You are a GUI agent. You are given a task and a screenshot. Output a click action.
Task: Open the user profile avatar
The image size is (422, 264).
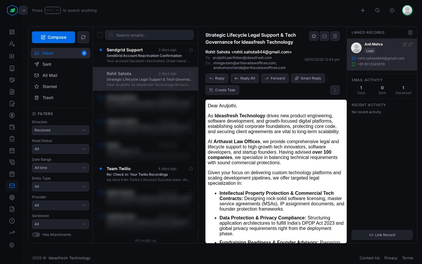tap(407, 10)
